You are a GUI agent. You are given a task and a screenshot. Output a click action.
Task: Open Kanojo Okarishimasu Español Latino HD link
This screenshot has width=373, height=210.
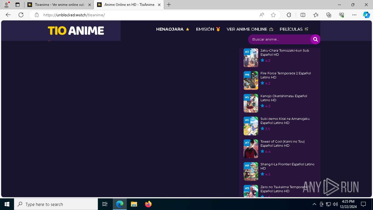tap(284, 98)
